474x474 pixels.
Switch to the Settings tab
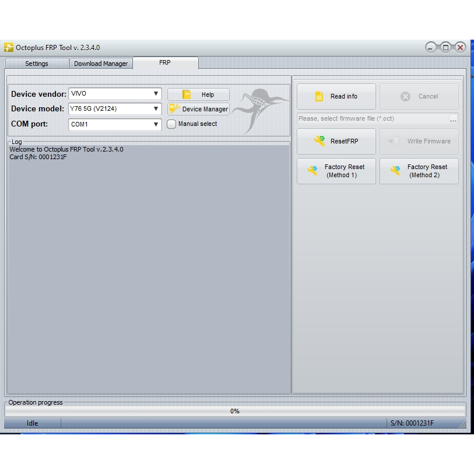coord(37,64)
